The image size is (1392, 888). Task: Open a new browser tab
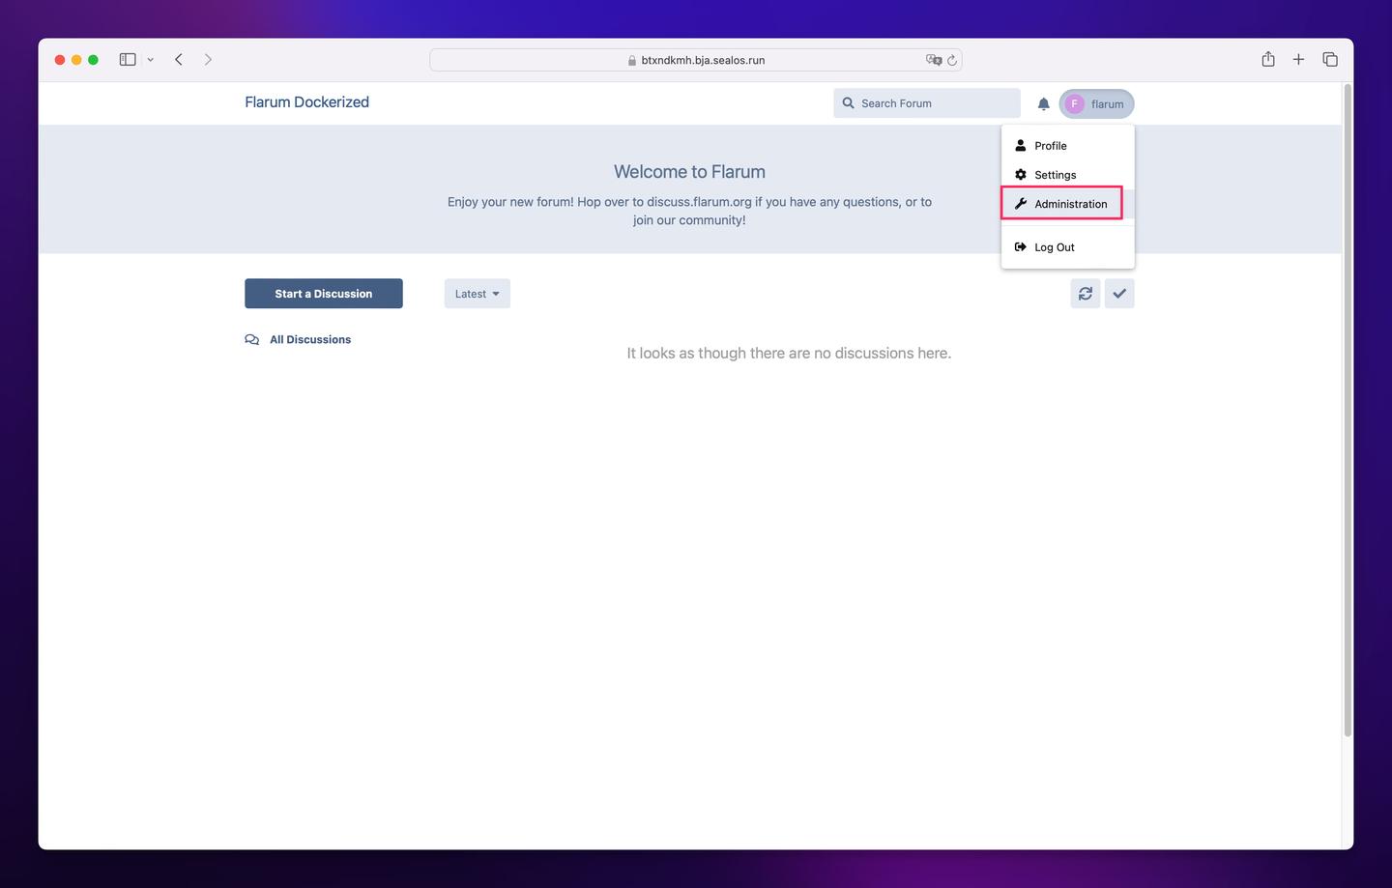tap(1299, 60)
